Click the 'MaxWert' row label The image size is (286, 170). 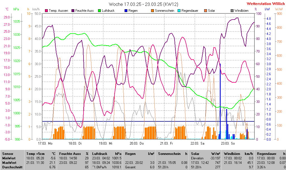click(x=9, y=162)
